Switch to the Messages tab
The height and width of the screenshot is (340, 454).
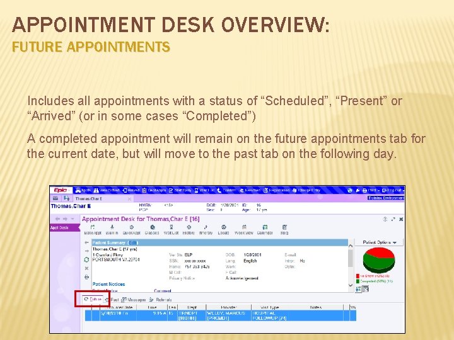[134, 300]
